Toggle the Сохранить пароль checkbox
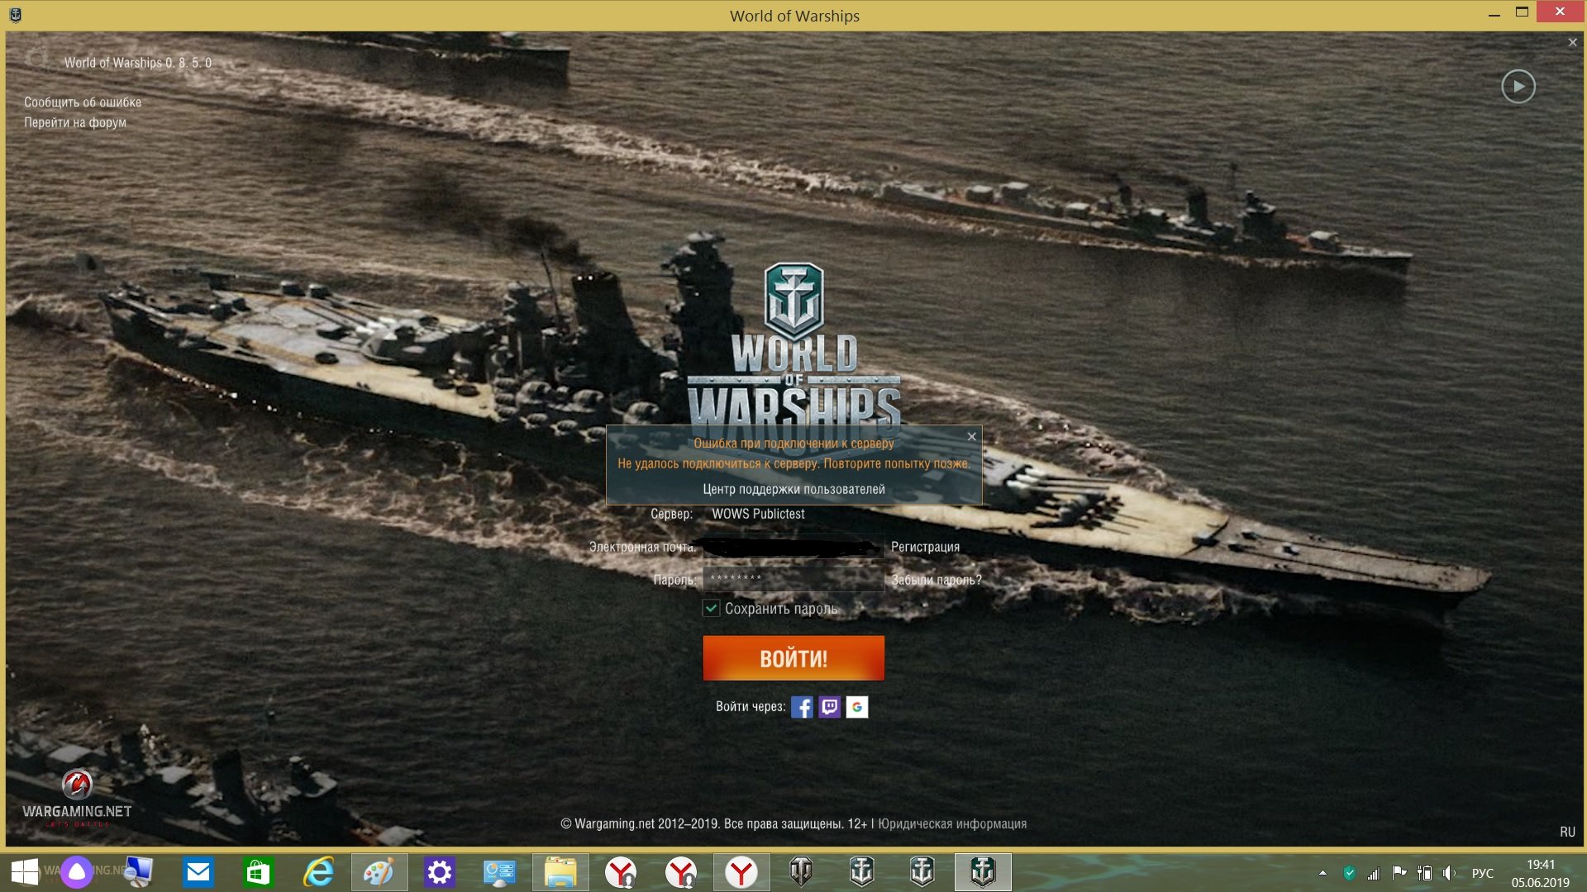 pos(711,609)
